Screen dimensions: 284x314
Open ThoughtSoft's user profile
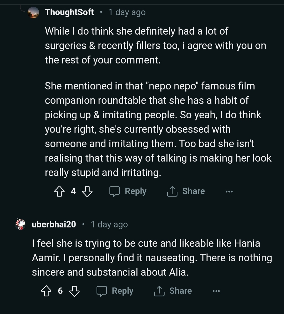pos(69,12)
